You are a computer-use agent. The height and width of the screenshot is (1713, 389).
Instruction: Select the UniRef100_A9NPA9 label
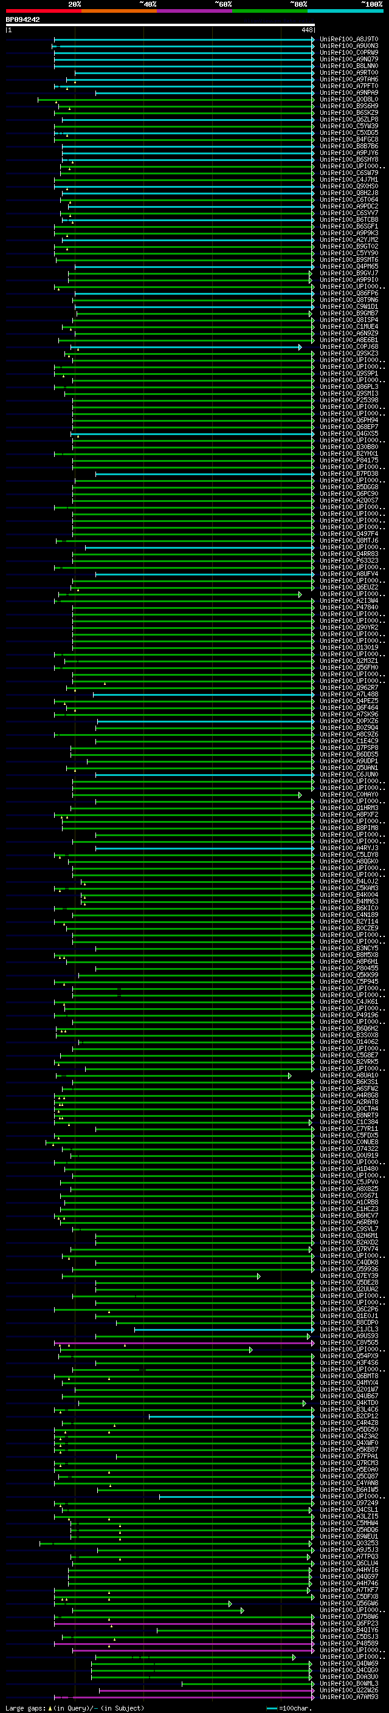pos(349,92)
